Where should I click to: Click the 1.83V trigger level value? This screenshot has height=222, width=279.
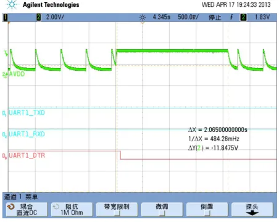coord(262,17)
